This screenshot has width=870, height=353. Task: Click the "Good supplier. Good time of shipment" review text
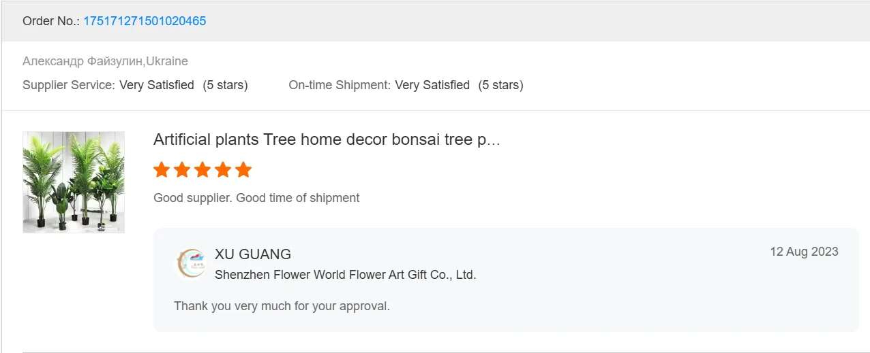(x=256, y=198)
